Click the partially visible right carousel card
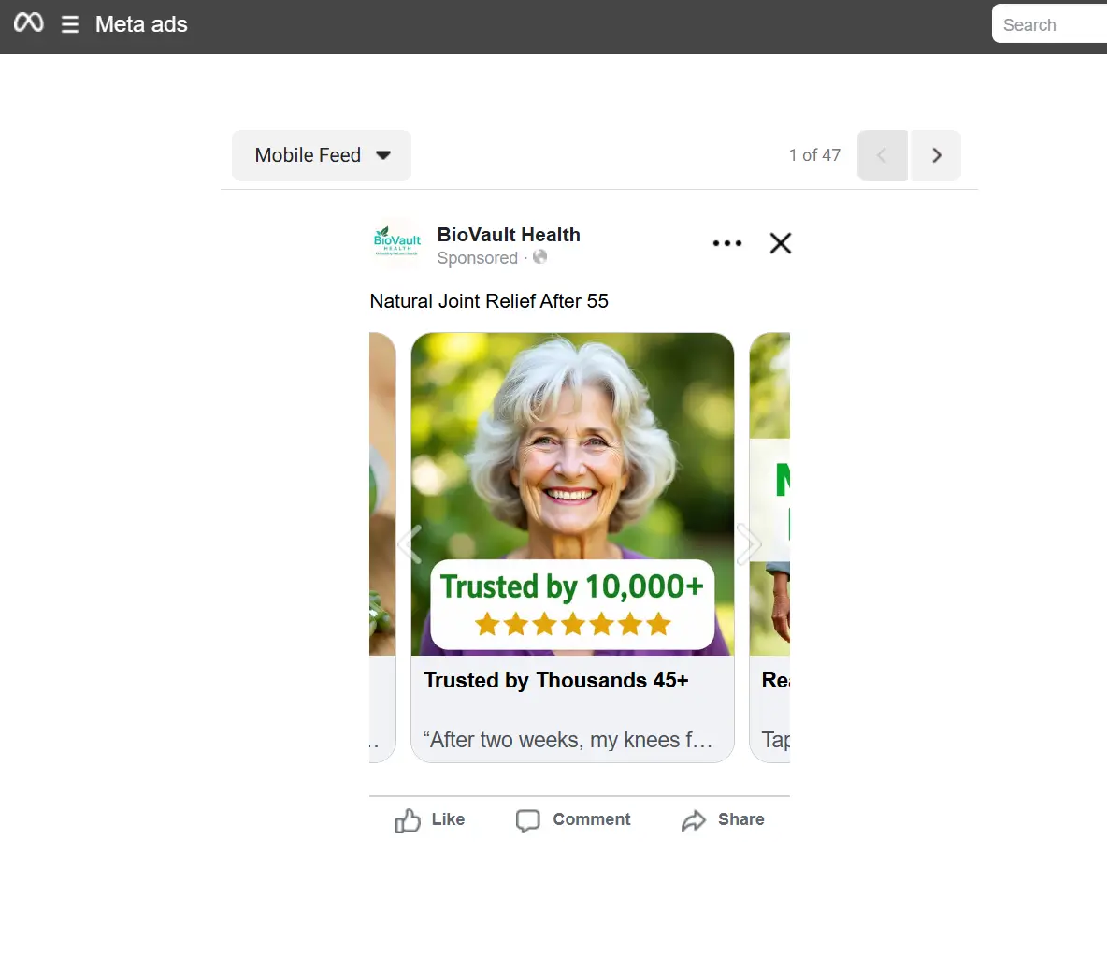 click(x=769, y=547)
